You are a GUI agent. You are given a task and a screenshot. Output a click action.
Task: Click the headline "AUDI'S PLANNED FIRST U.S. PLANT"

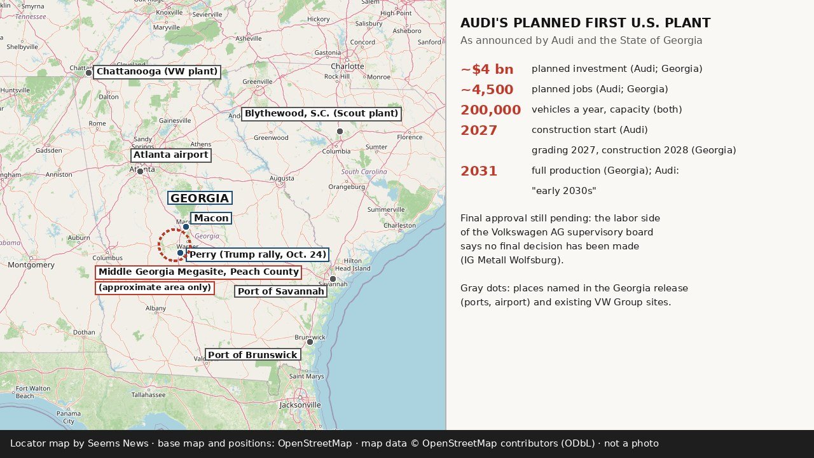586,24
